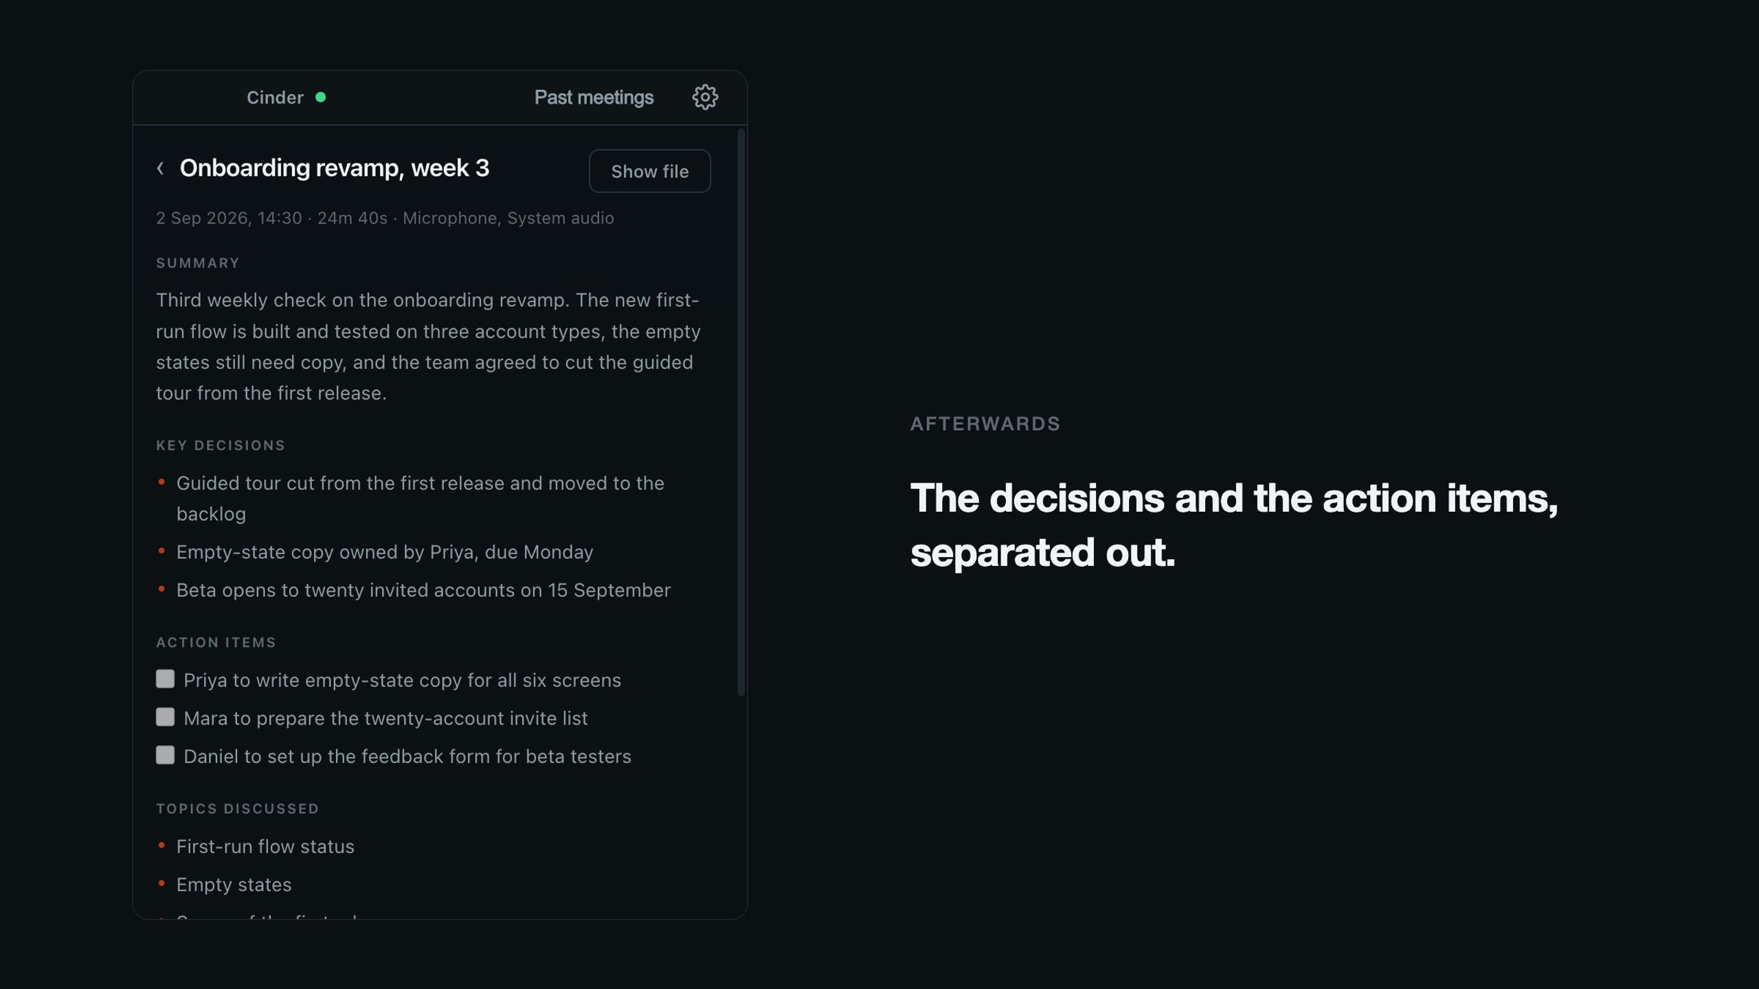
Task: Open the settings gear icon
Action: coord(705,98)
